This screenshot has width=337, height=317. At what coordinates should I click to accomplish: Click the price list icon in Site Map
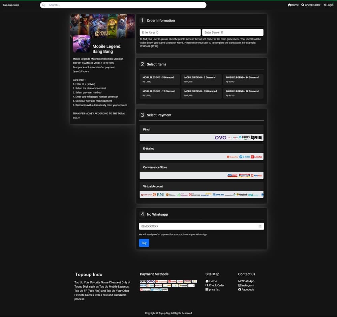point(207,290)
